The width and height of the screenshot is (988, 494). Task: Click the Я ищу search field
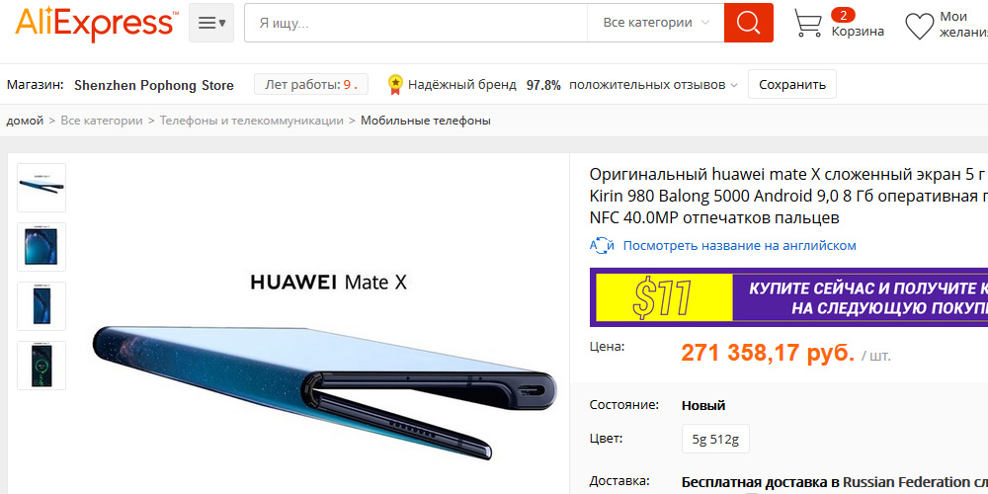[x=416, y=23]
